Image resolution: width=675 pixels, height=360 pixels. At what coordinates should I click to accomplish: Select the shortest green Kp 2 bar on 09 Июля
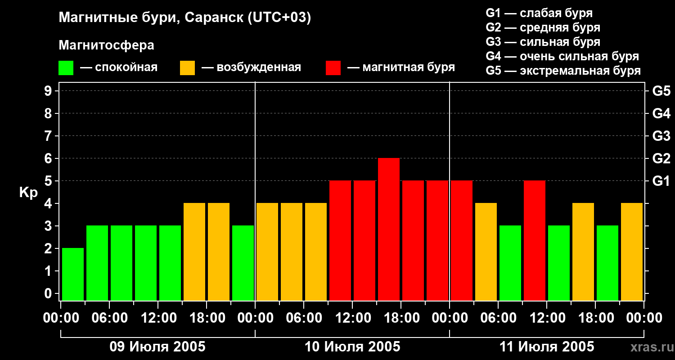click(x=73, y=274)
